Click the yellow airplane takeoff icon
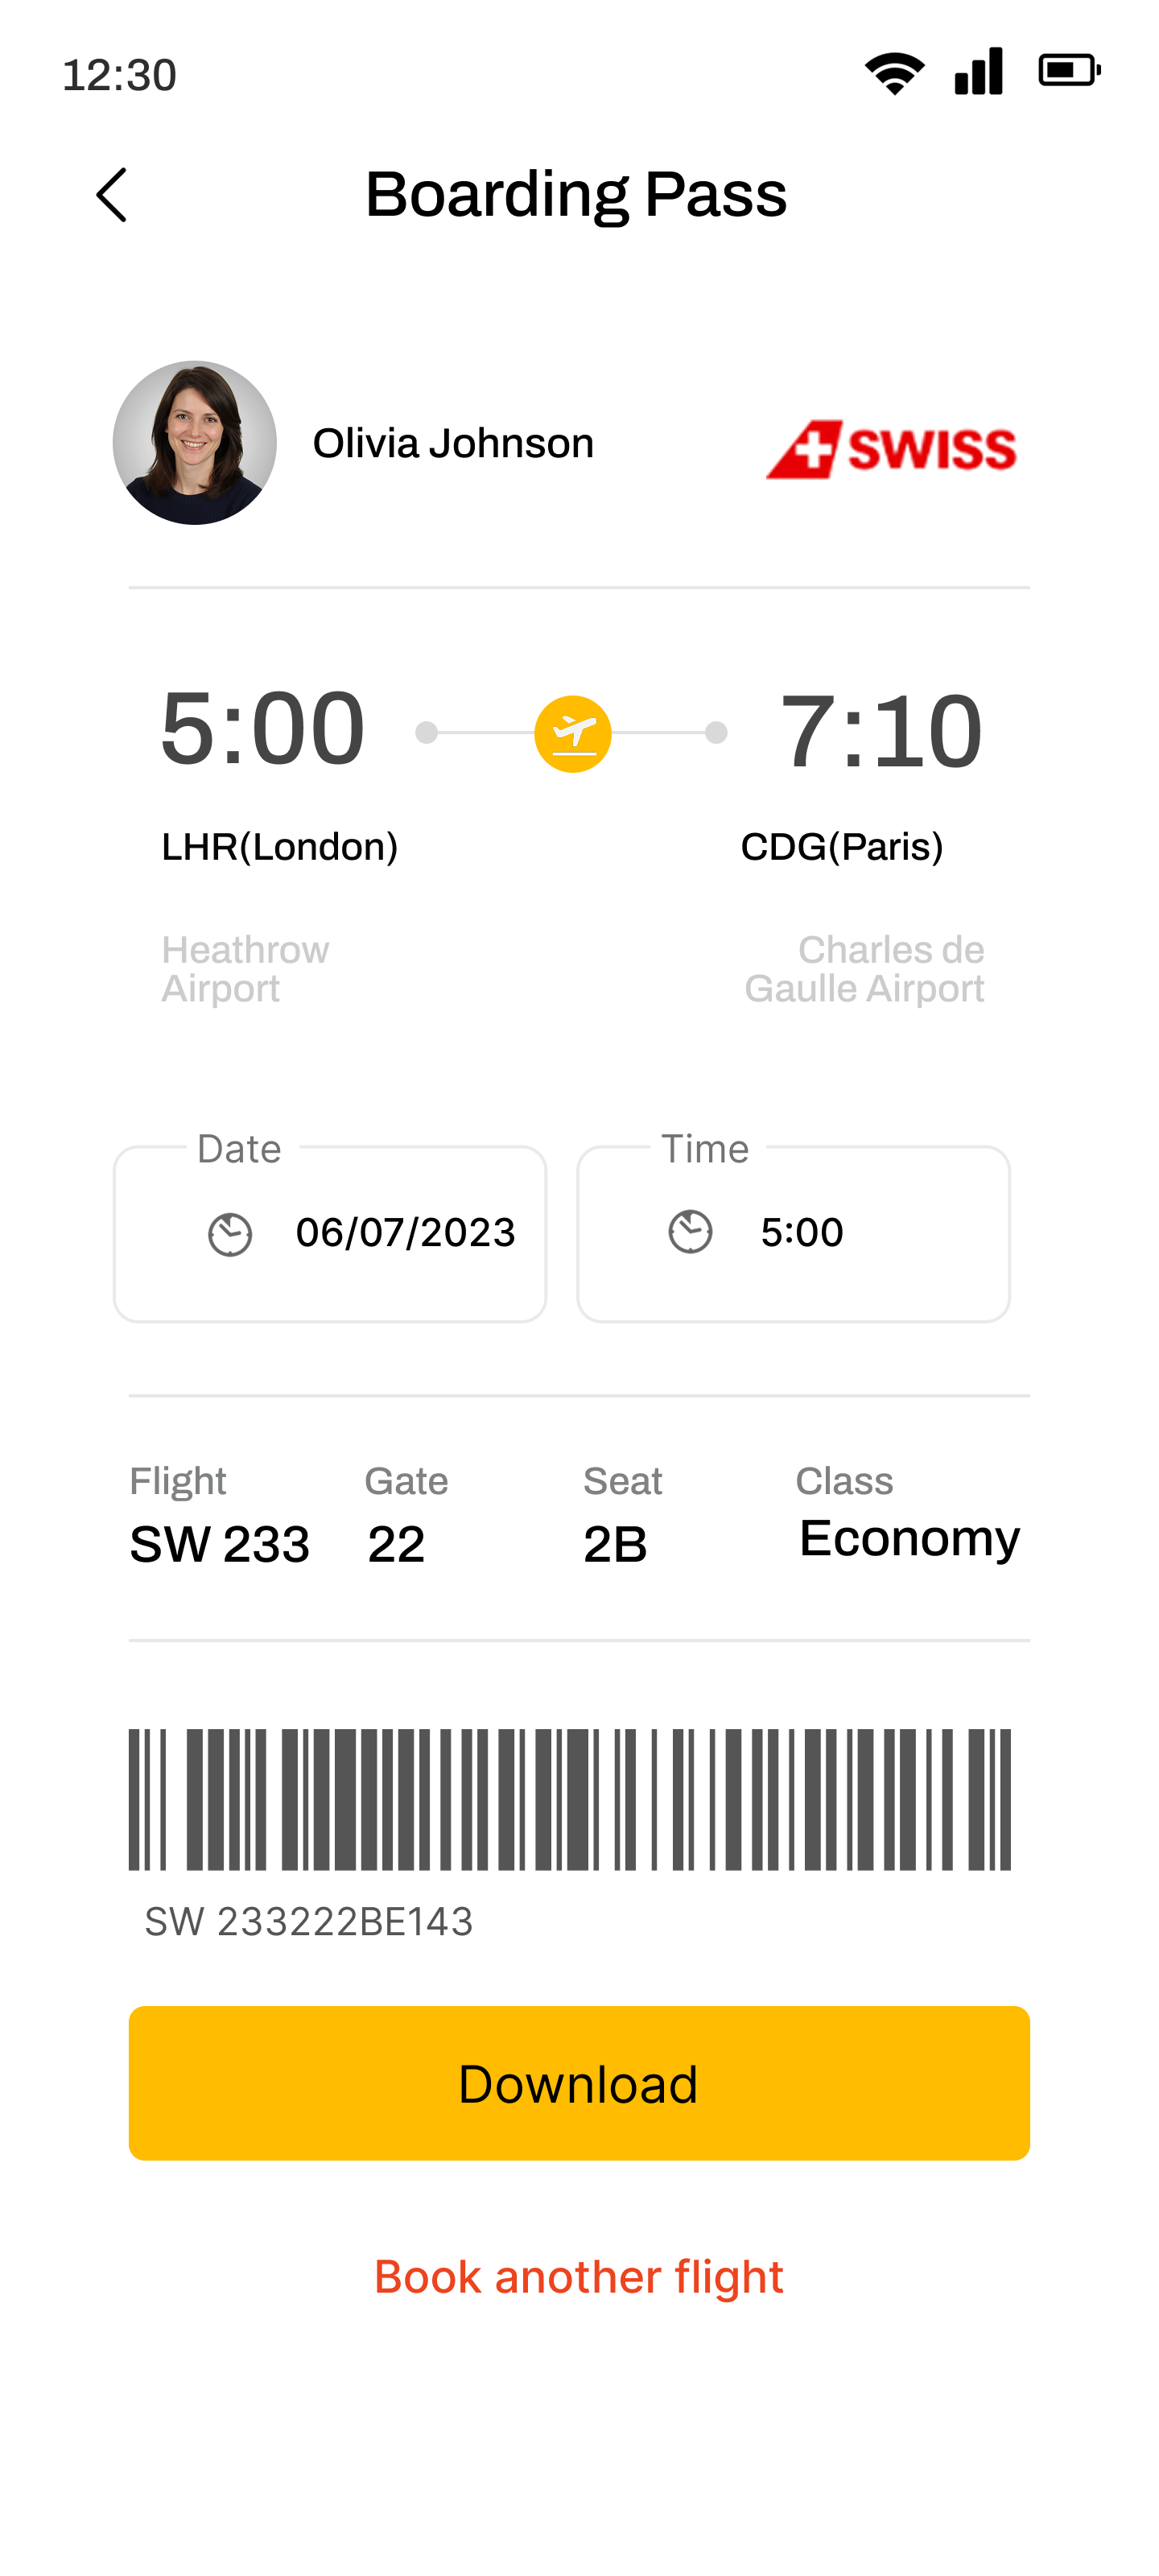This screenshot has width=1159, height=2576. 573,734
